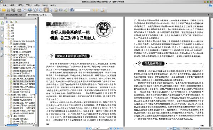Screen dimensions: 213x130
Task: Open the 文件 (File) menu
Action: [x=5, y=5]
